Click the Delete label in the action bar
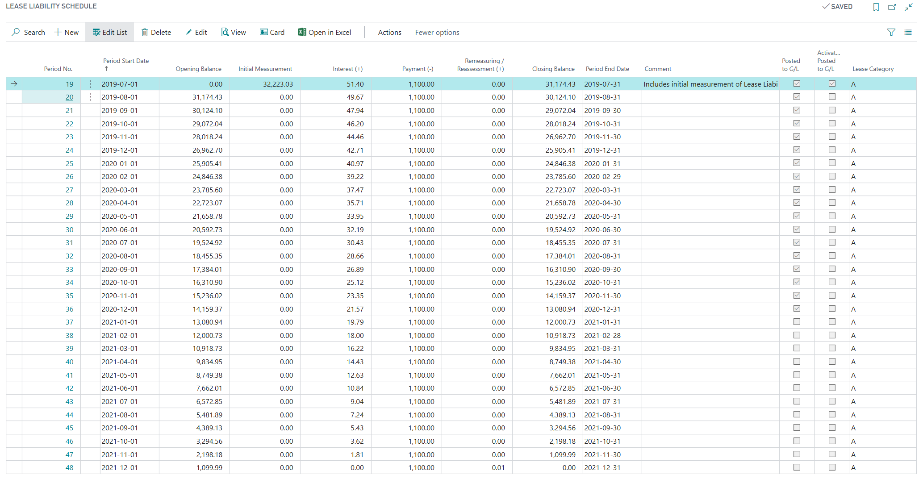923x479 pixels. click(x=161, y=32)
